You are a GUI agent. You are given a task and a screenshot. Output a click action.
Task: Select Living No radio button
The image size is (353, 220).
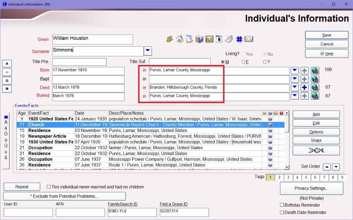click(265, 54)
